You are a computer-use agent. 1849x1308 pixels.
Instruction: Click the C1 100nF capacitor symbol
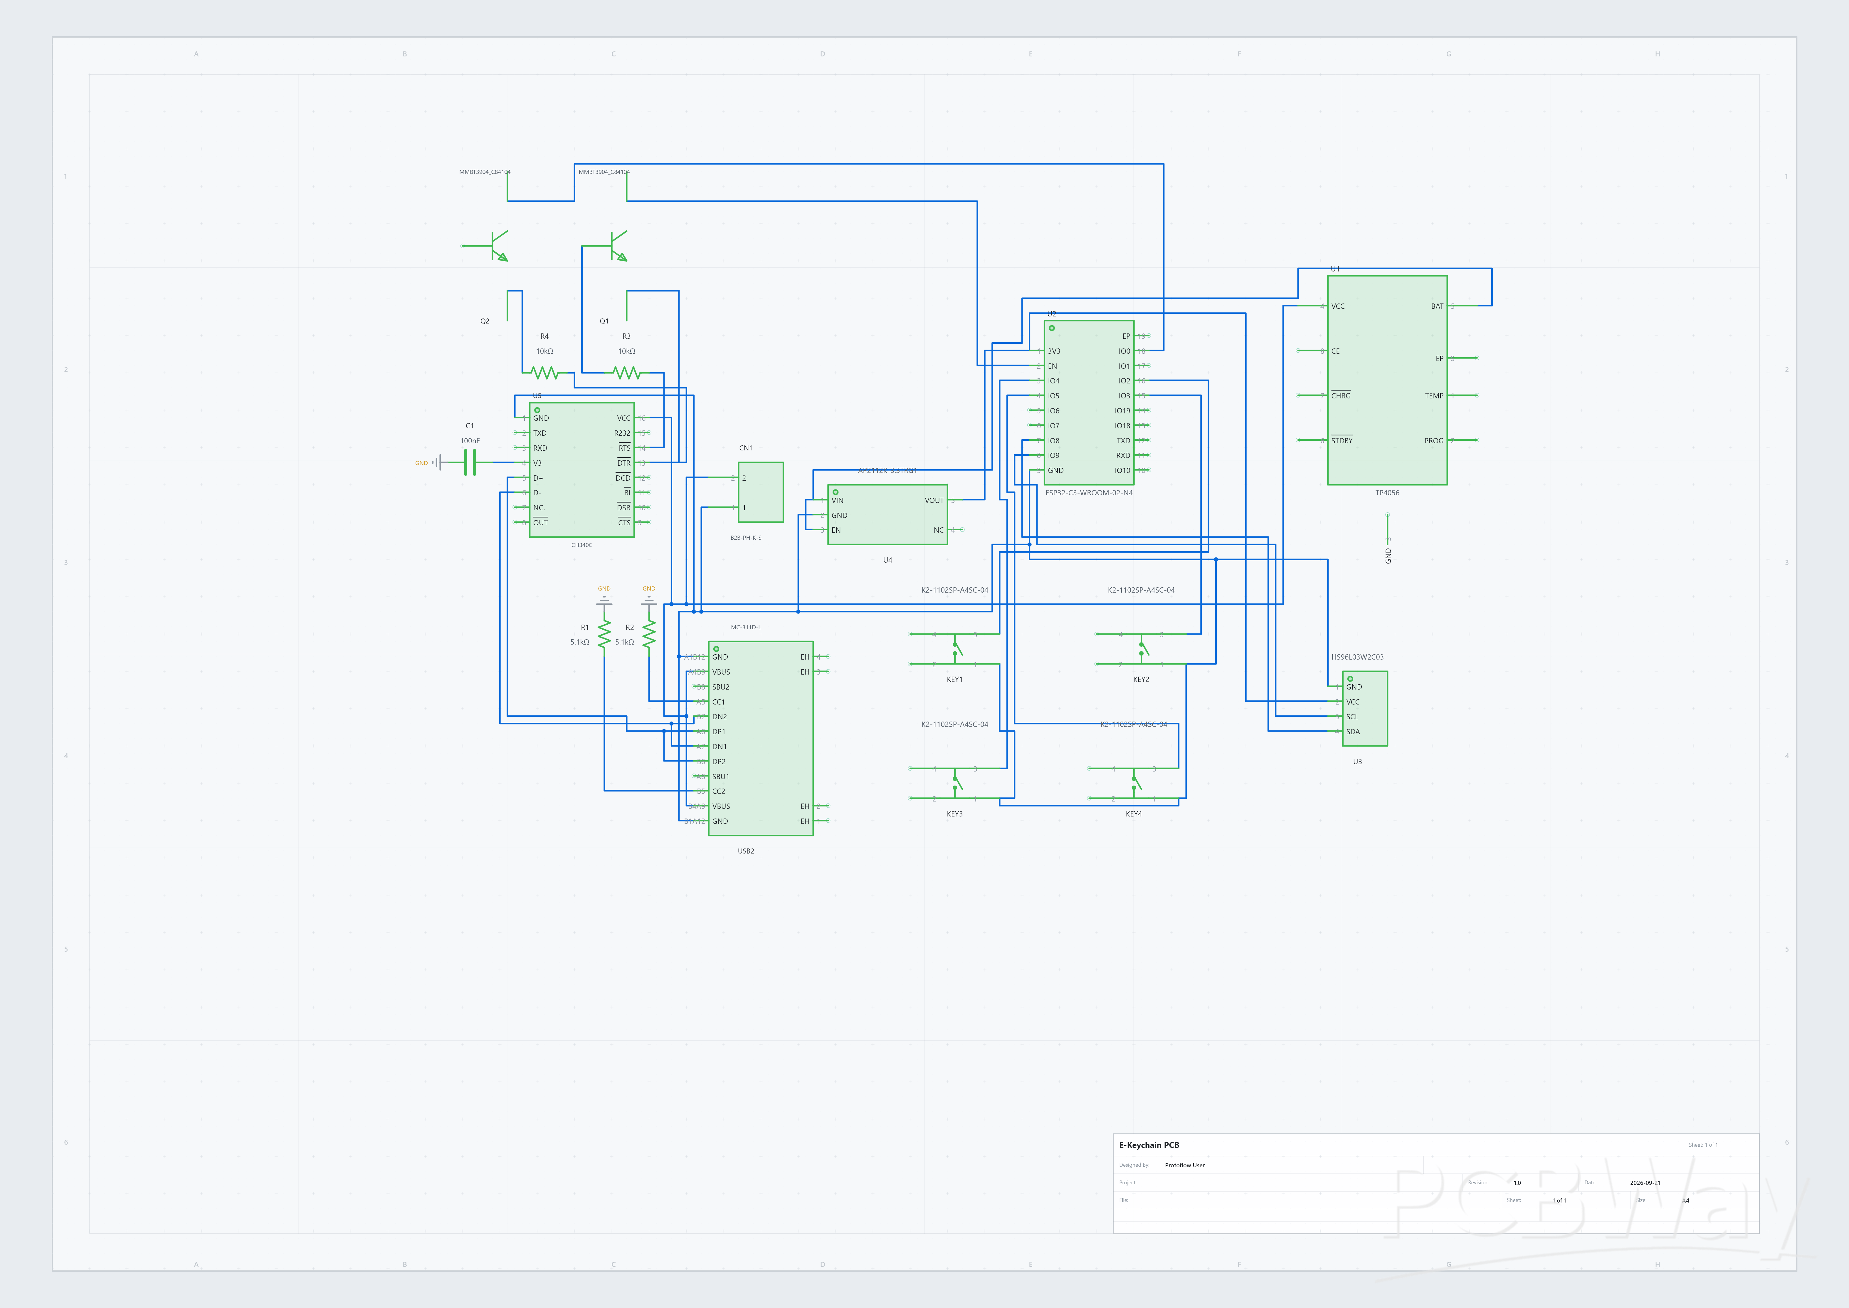coord(470,463)
